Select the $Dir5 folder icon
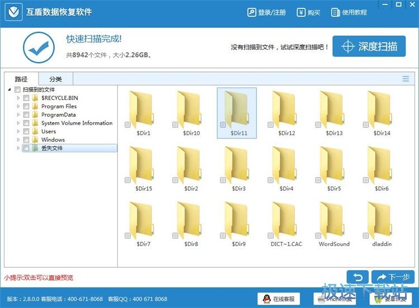This screenshot has width=419, height=308. tap(332, 165)
